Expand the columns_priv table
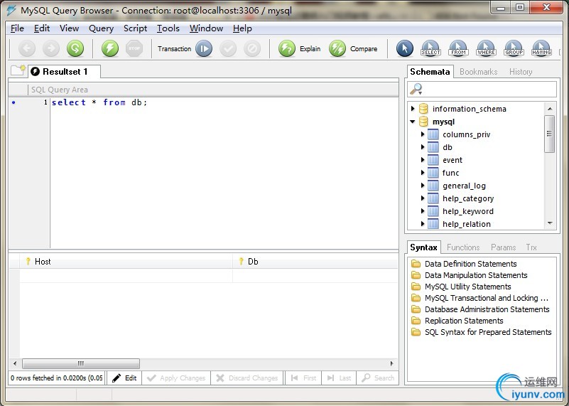The image size is (569, 406). [x=423, y=134]
